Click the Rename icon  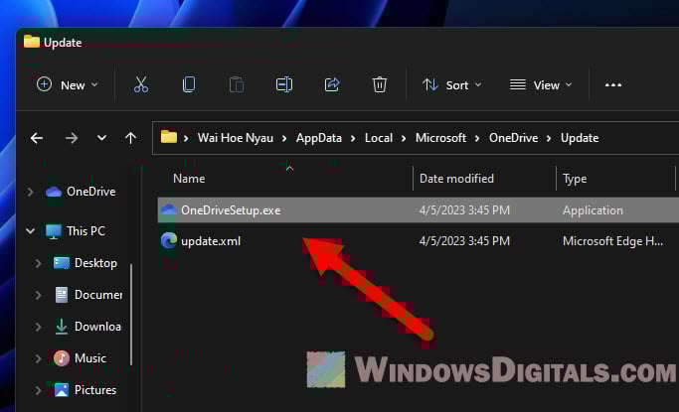[284, 84]
